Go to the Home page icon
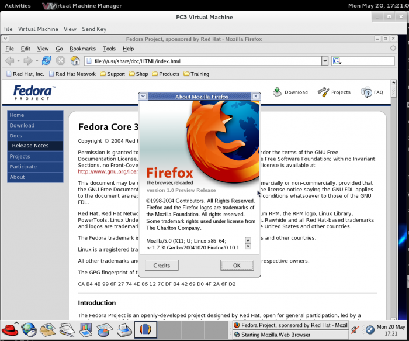Image resolution: width=409 pixels, height=341 pixels. coord(75,61)
